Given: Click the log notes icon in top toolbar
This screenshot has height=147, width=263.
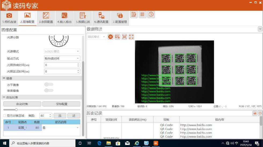Looking at the screenshot, I should pyautogui.click(x=134, y=14).
